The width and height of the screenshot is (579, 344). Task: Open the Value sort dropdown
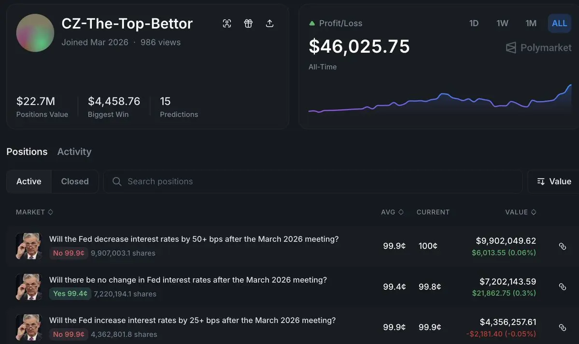click(x=554, y=182)
